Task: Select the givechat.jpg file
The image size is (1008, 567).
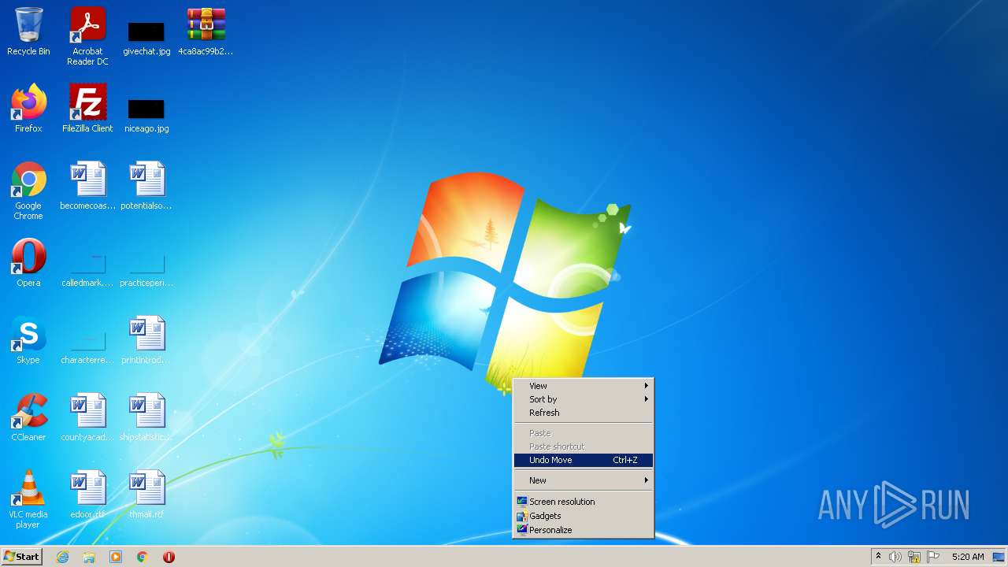Action: 146,37
